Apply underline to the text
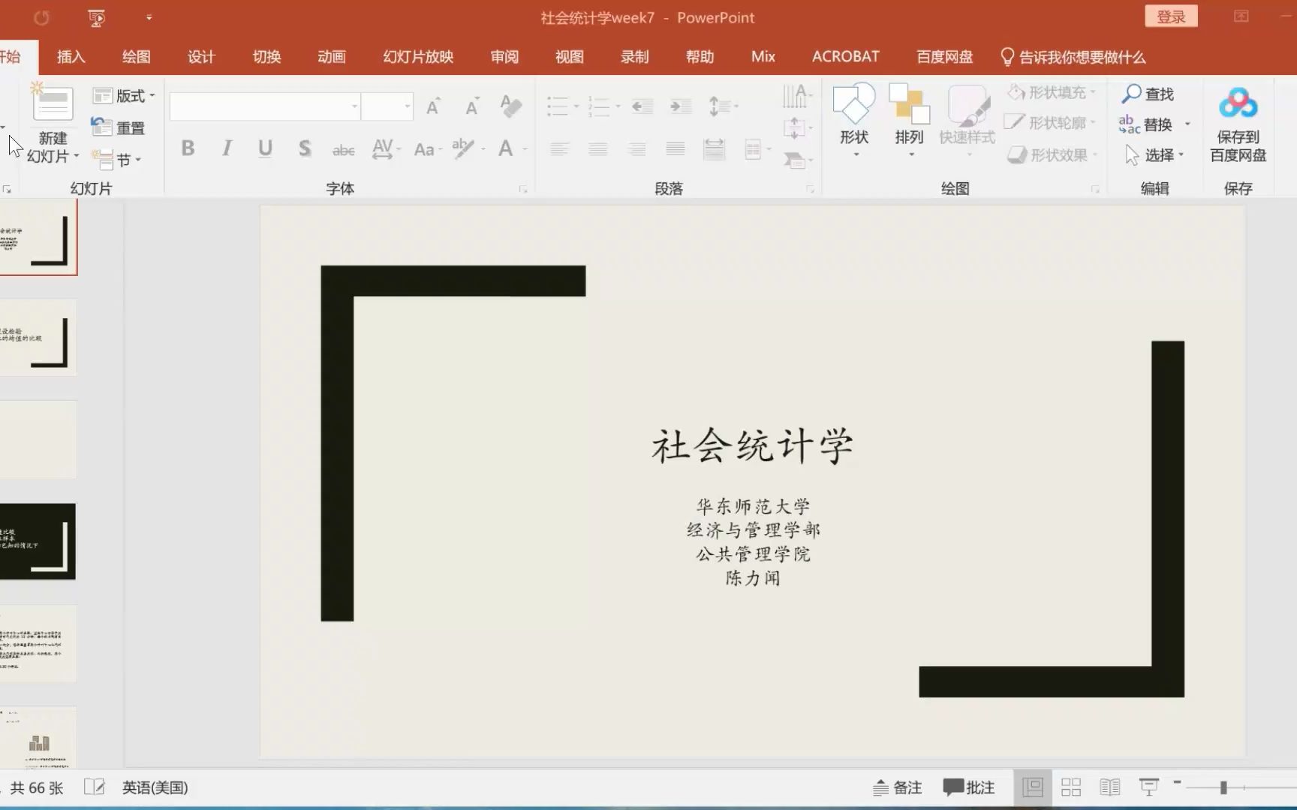The height and width of the screenshot is (810, 1297). 265,148
